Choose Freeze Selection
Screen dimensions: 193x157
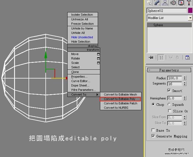click(83, 24)
